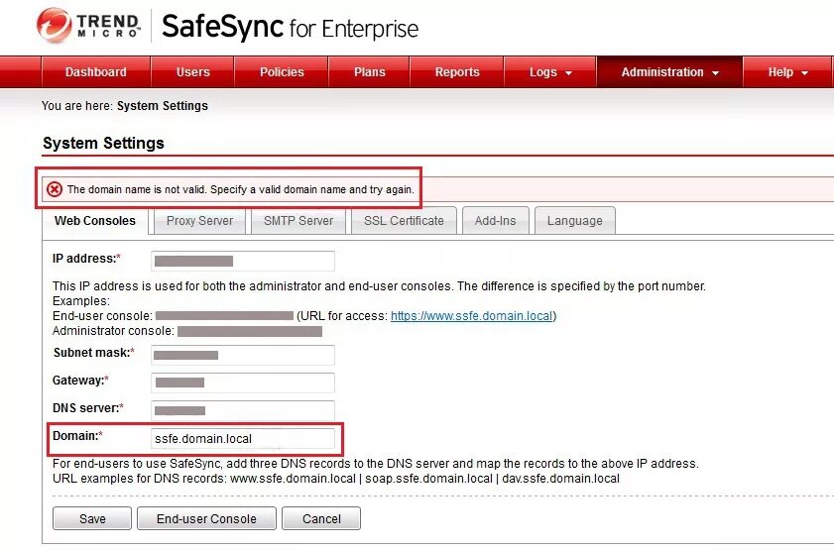Go to Reports
Viewport: 834px width, 550px height.
pyautogui.click(x=457, y=71)
